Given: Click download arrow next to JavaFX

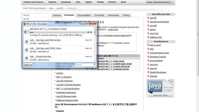Looking at the screenshot, I should coord(148,30).
